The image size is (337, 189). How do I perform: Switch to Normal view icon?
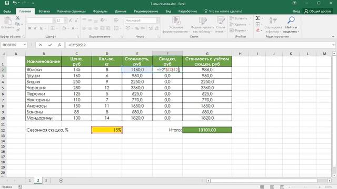coord(262,187)
